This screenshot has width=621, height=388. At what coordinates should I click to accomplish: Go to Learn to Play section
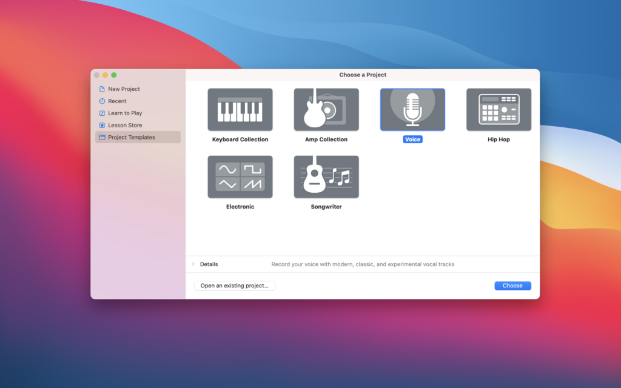coord(138,113)
